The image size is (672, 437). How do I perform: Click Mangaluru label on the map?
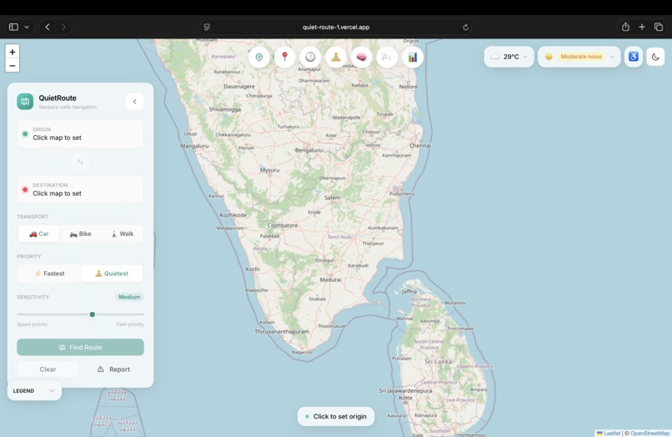pos(194,146)
